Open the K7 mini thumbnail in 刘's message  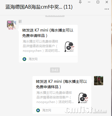point(69,47)
